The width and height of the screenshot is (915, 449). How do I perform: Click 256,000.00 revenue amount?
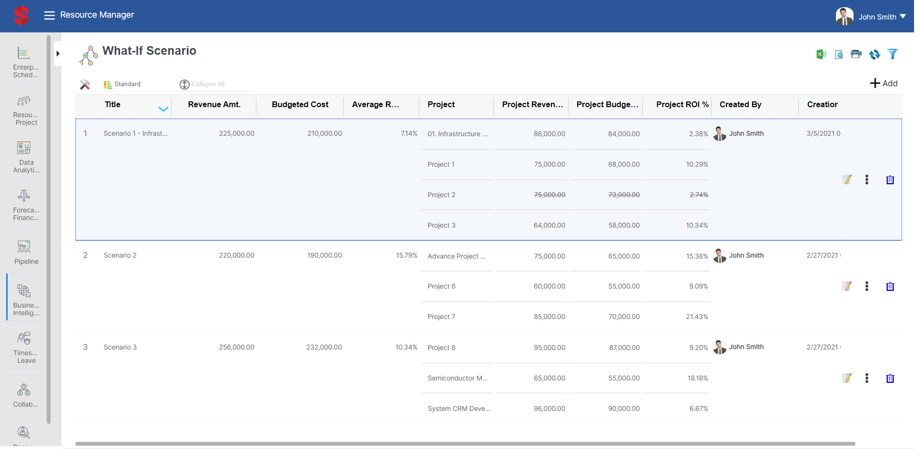click(236, 348)
